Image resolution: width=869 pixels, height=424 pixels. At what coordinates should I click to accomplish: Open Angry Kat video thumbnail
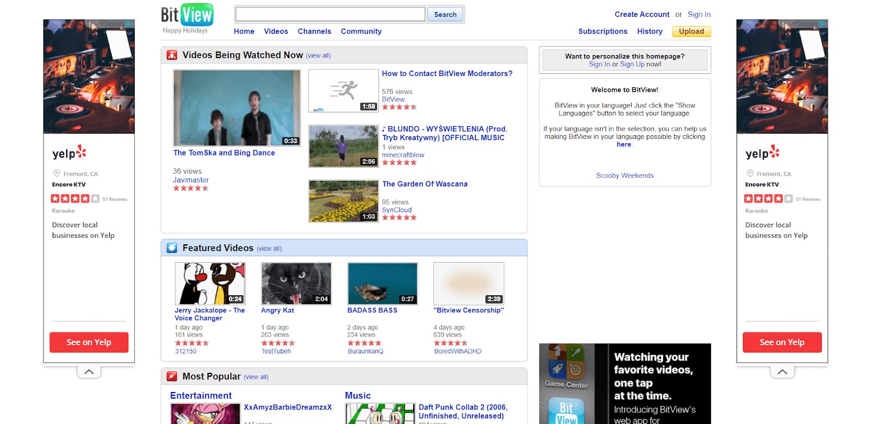click(296, 283)
